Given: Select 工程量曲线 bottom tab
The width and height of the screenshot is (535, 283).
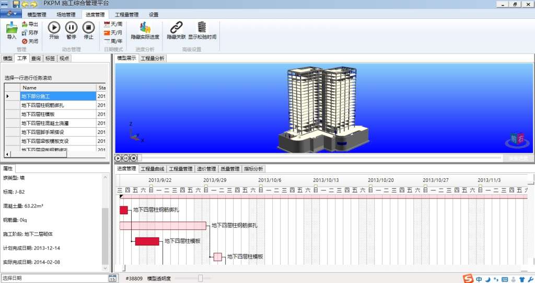Looking at the screenshot, I should pyautogui.click(x=153, y=169).
